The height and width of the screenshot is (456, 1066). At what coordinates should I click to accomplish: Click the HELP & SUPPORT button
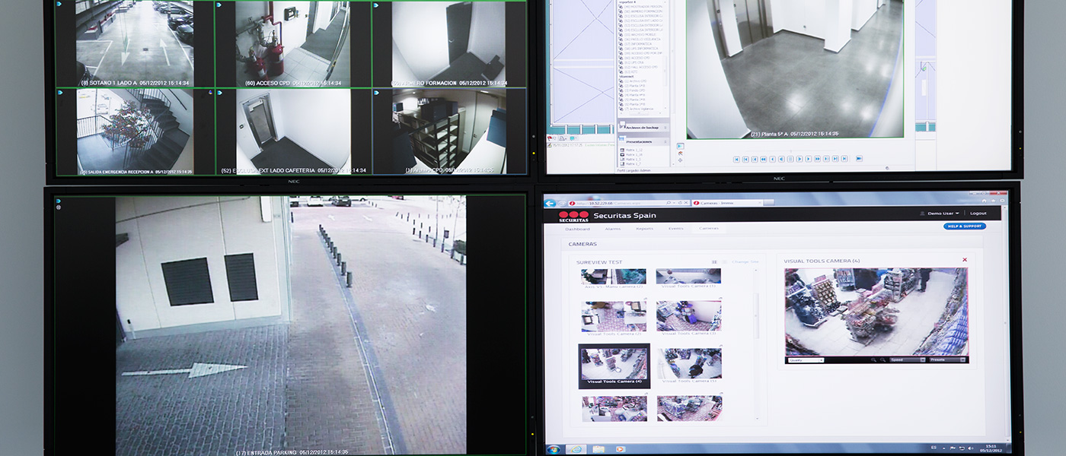[965, 226]
